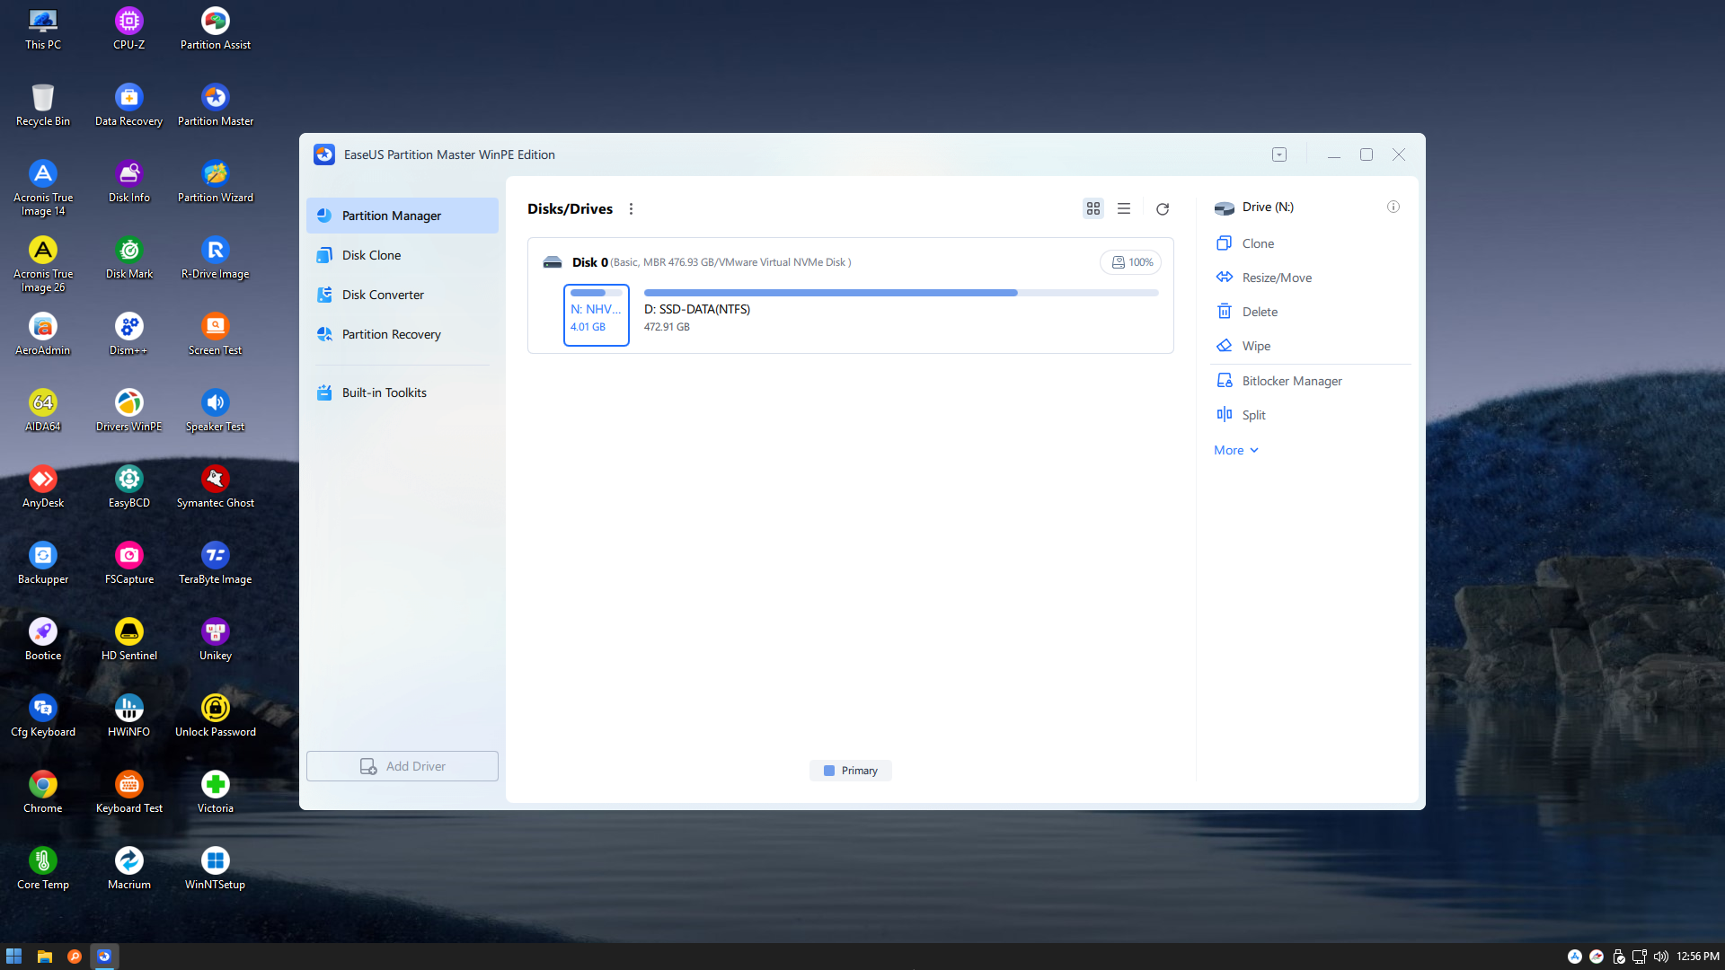Screen dimensions: 1725x970
Task: Switch to grid view of disks
Action: [1093, 208]
